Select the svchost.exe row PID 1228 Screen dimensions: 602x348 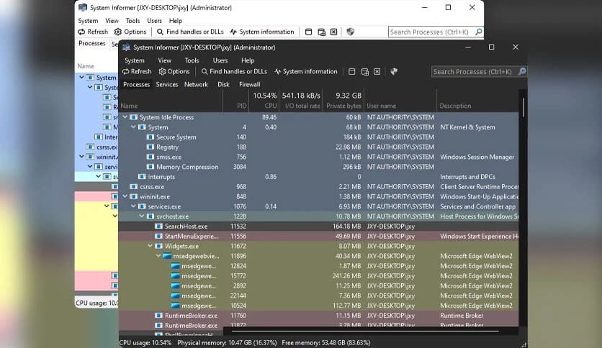pos(319,216)
